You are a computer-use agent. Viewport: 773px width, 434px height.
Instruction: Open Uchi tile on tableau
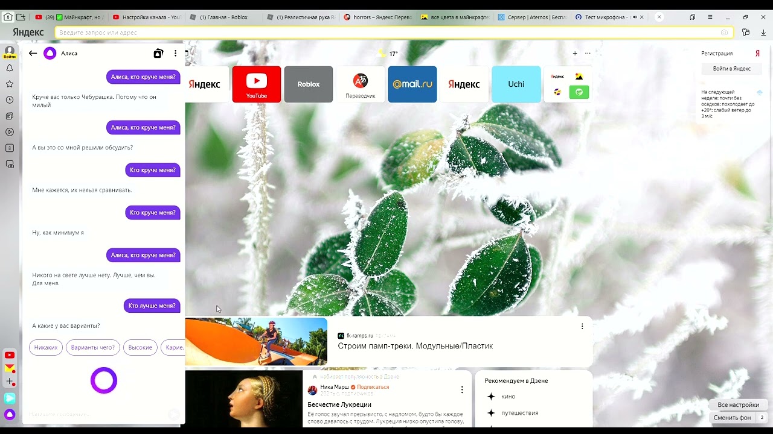(516, 84)
